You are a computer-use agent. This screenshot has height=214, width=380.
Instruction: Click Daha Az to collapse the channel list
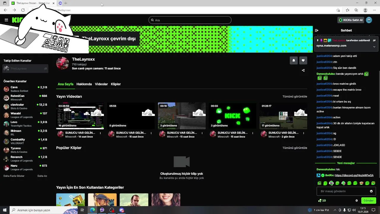click(42, 176)
